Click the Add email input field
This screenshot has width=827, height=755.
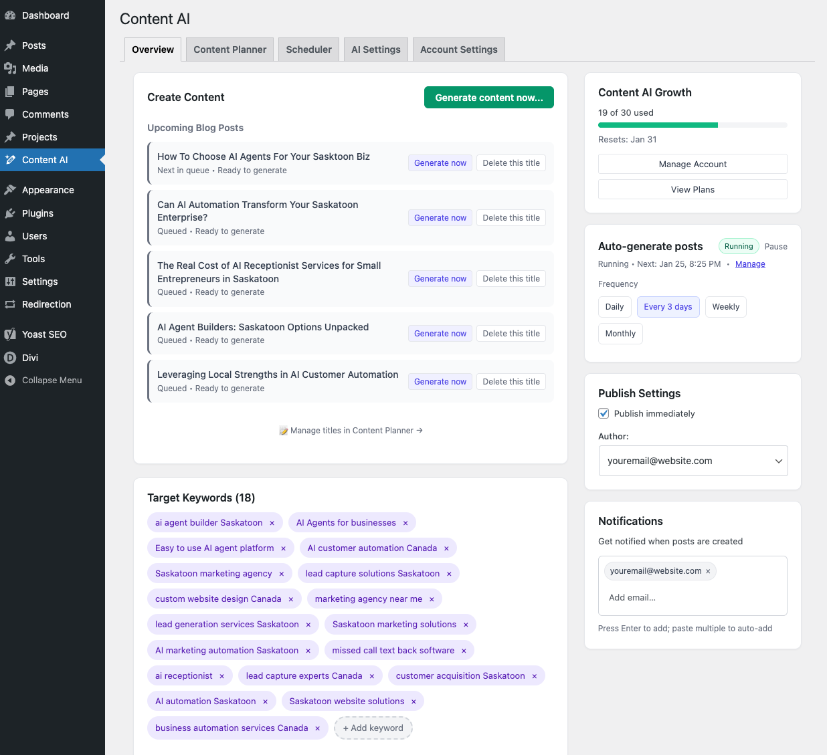click(669, 597)
